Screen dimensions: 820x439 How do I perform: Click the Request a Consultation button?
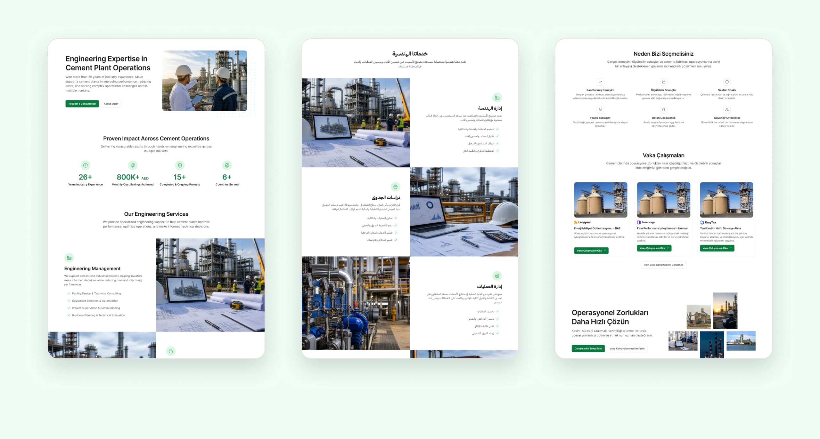[82, 104]
